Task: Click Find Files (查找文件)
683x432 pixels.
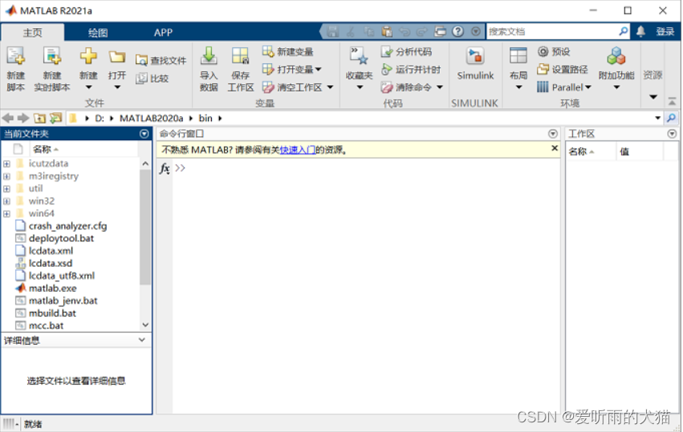Action: [161, 60]
